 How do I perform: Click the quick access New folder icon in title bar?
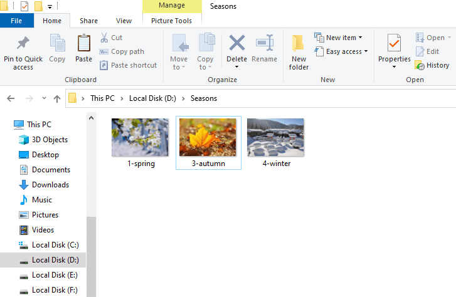click(38, 6)
